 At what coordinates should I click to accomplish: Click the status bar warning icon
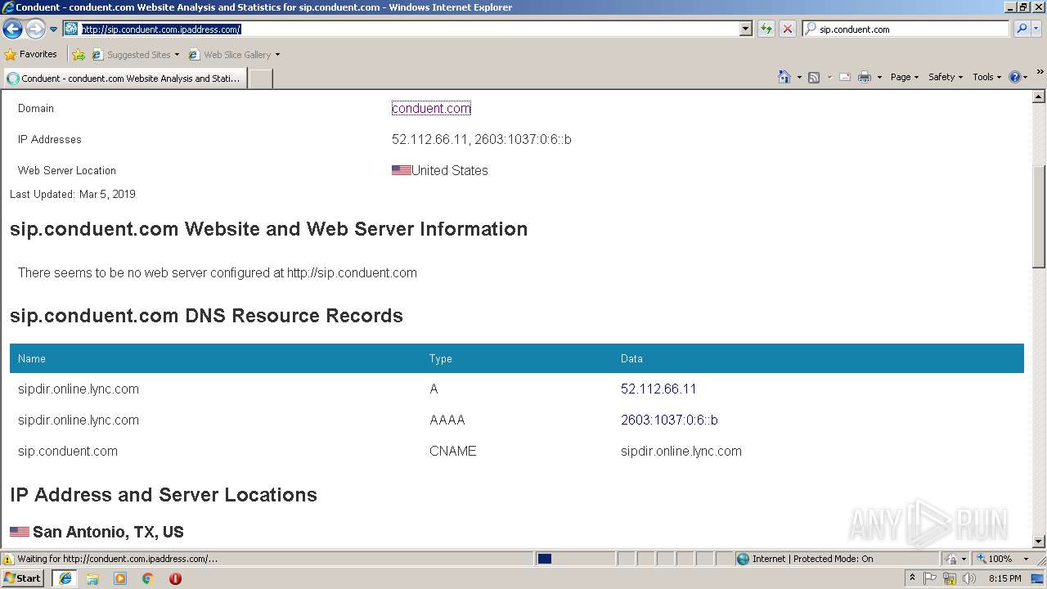[8, 559]
